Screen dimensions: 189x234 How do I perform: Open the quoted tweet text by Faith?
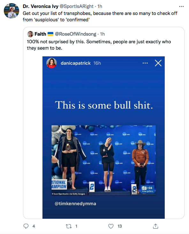pos(99,45)
